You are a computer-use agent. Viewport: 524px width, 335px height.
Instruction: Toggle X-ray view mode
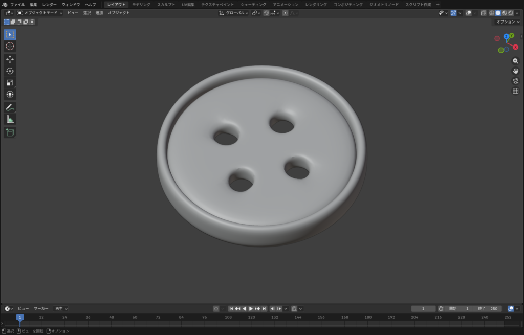point(484,13)
